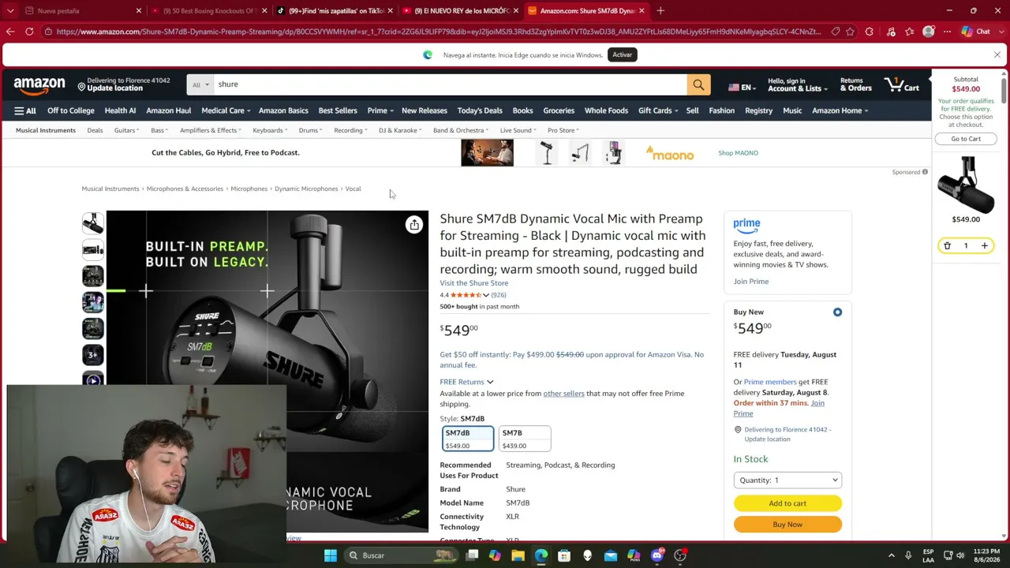Click the Amazon logo
The height and width of the screenshot is (568, 1010).
coord(39,84)
